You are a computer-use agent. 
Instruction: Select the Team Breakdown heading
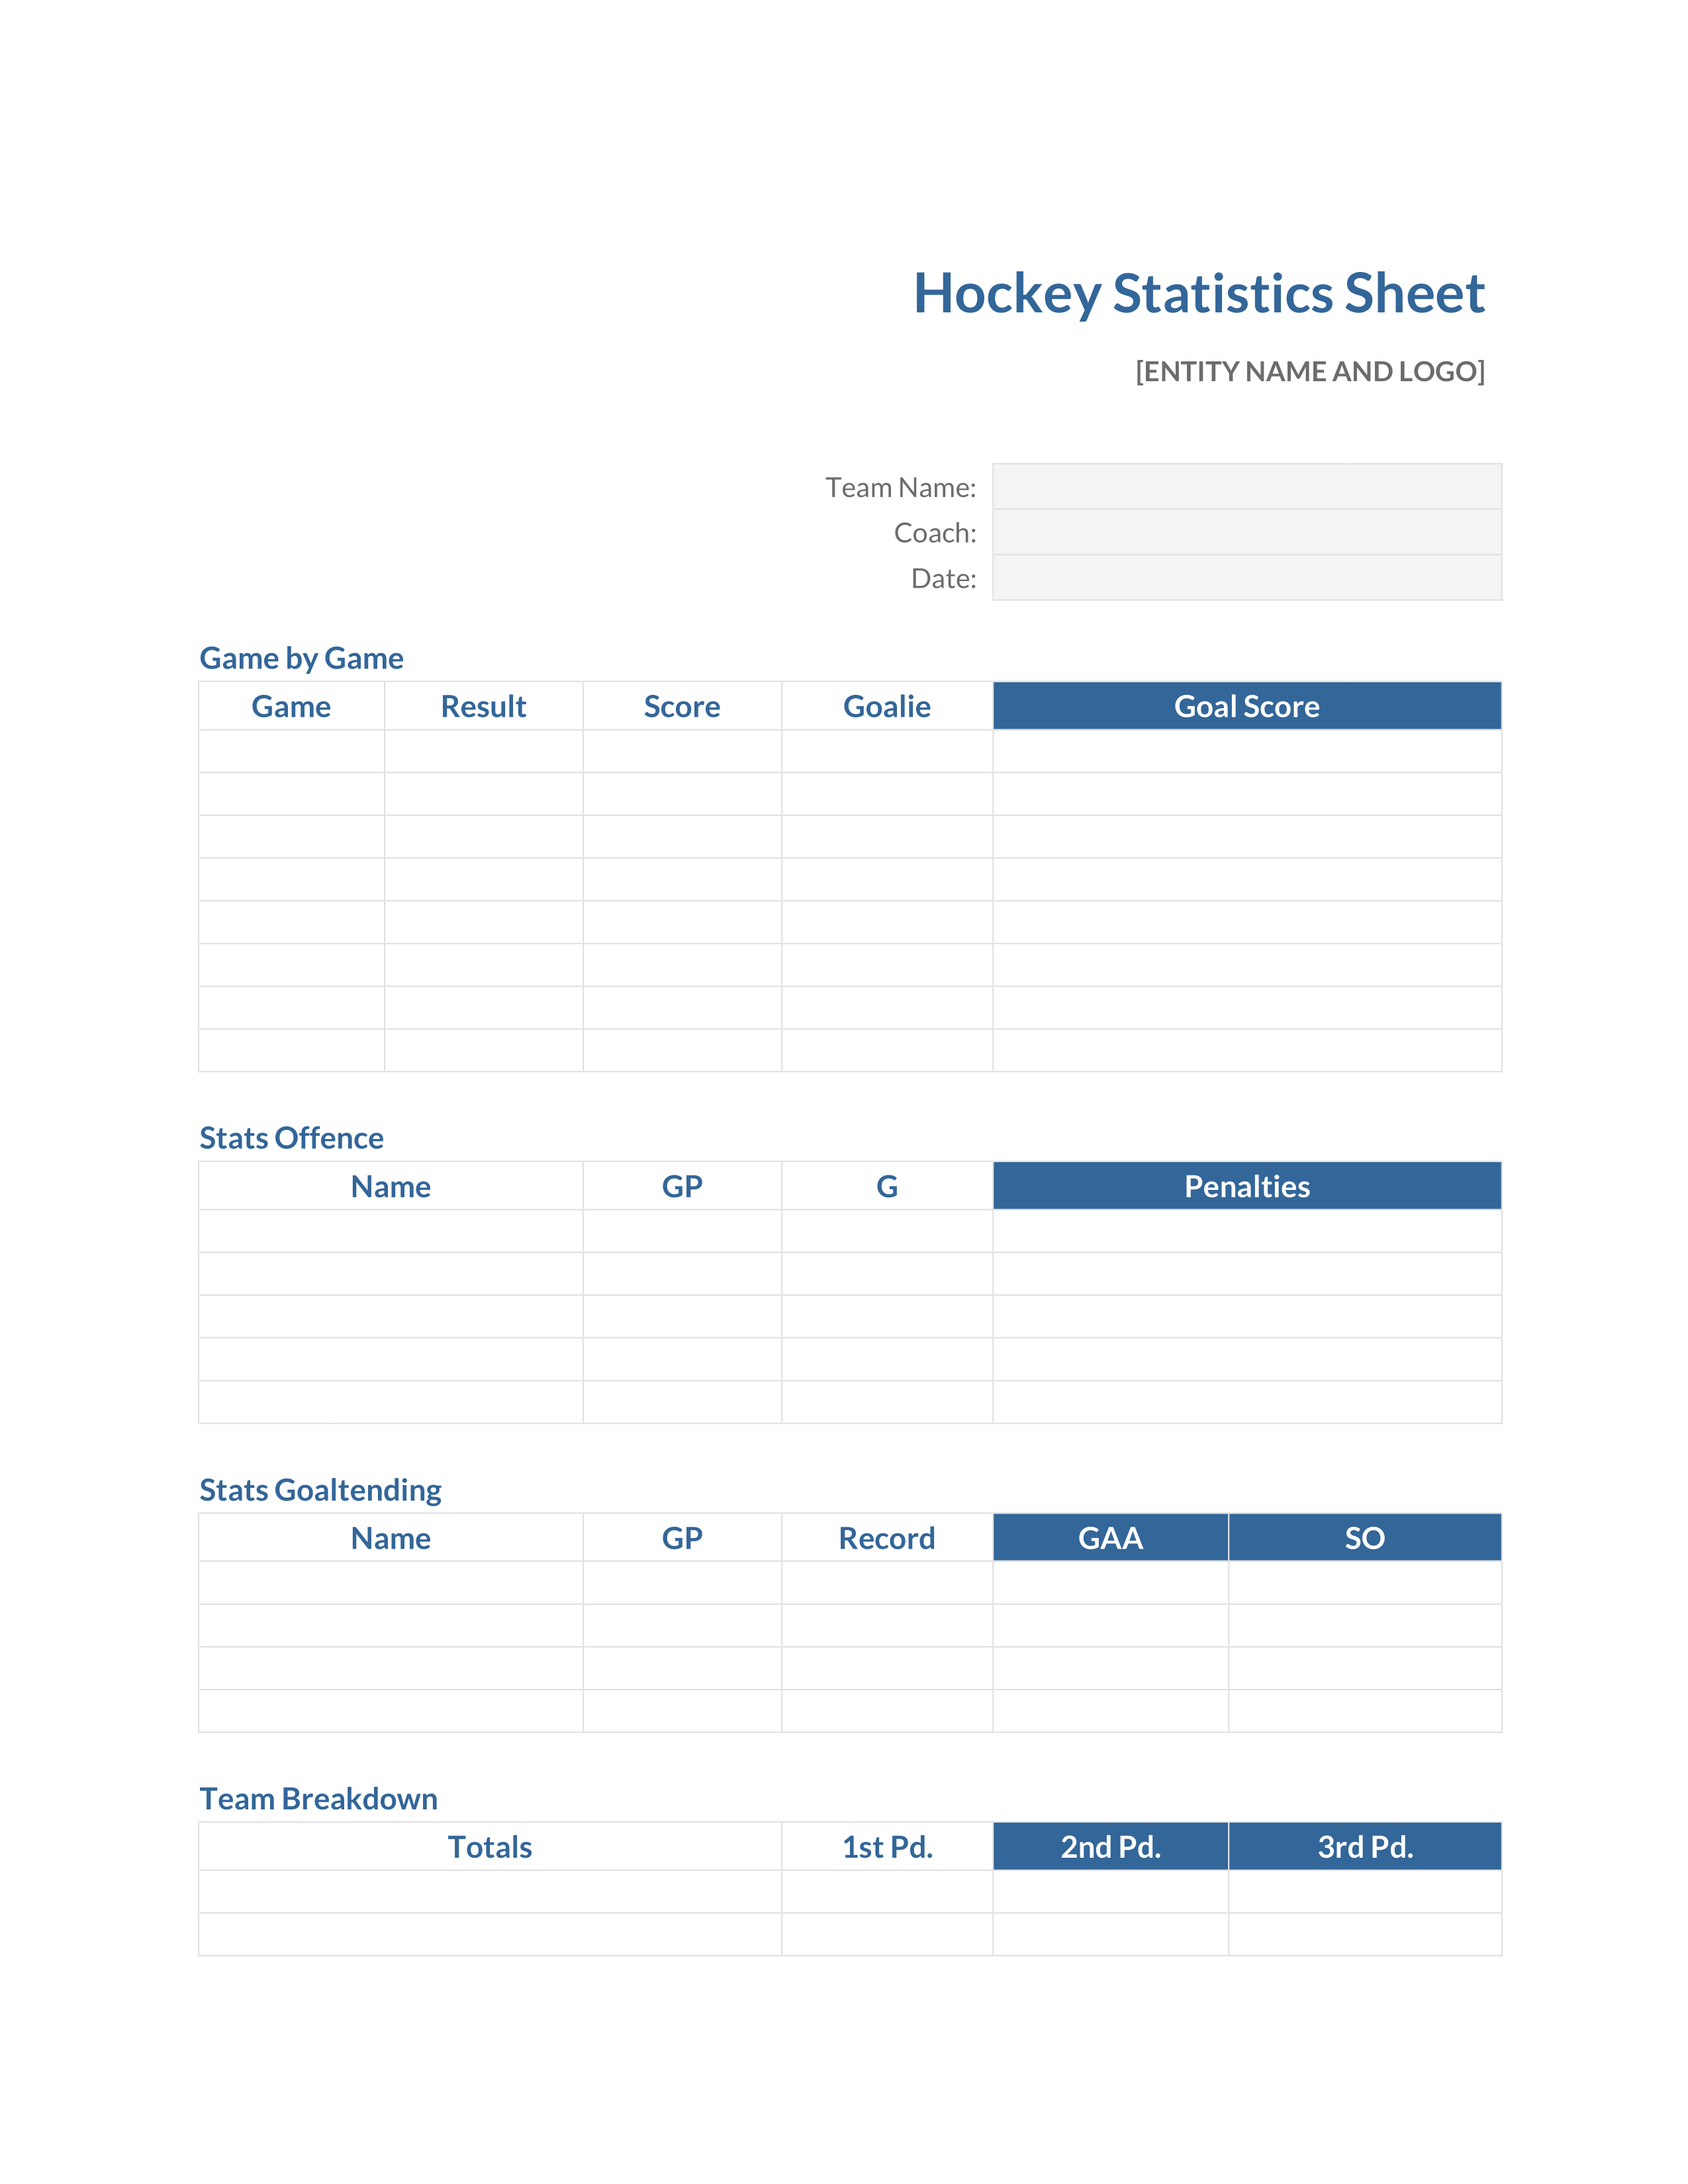tap(318, 1798)
